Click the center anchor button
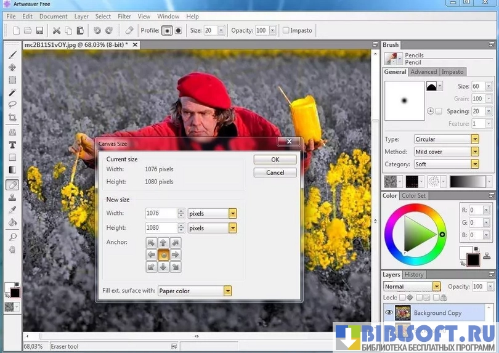This screenshot has height=353, width=499. tap(163, 254)
